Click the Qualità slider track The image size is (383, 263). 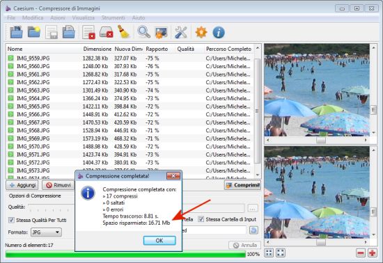[51, 207]
